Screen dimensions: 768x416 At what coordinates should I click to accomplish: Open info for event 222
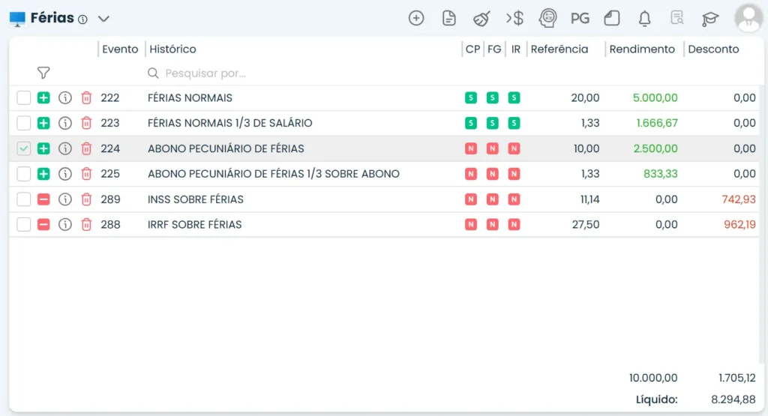pos(65,98)
